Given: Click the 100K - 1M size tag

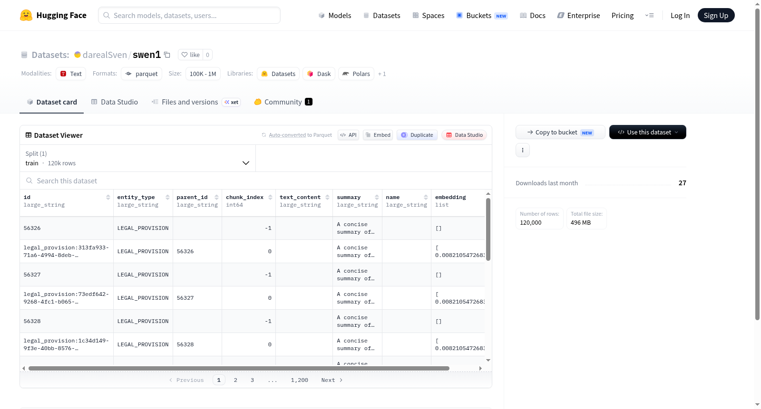Looking at the screenshot, I should point(203,74).
